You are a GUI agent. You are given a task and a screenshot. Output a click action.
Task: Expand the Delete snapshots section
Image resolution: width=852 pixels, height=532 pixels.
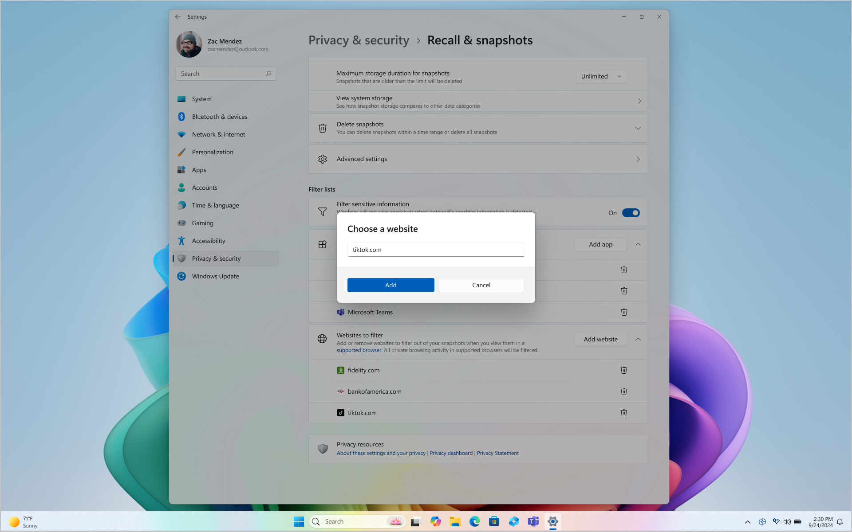click(638, 128)
